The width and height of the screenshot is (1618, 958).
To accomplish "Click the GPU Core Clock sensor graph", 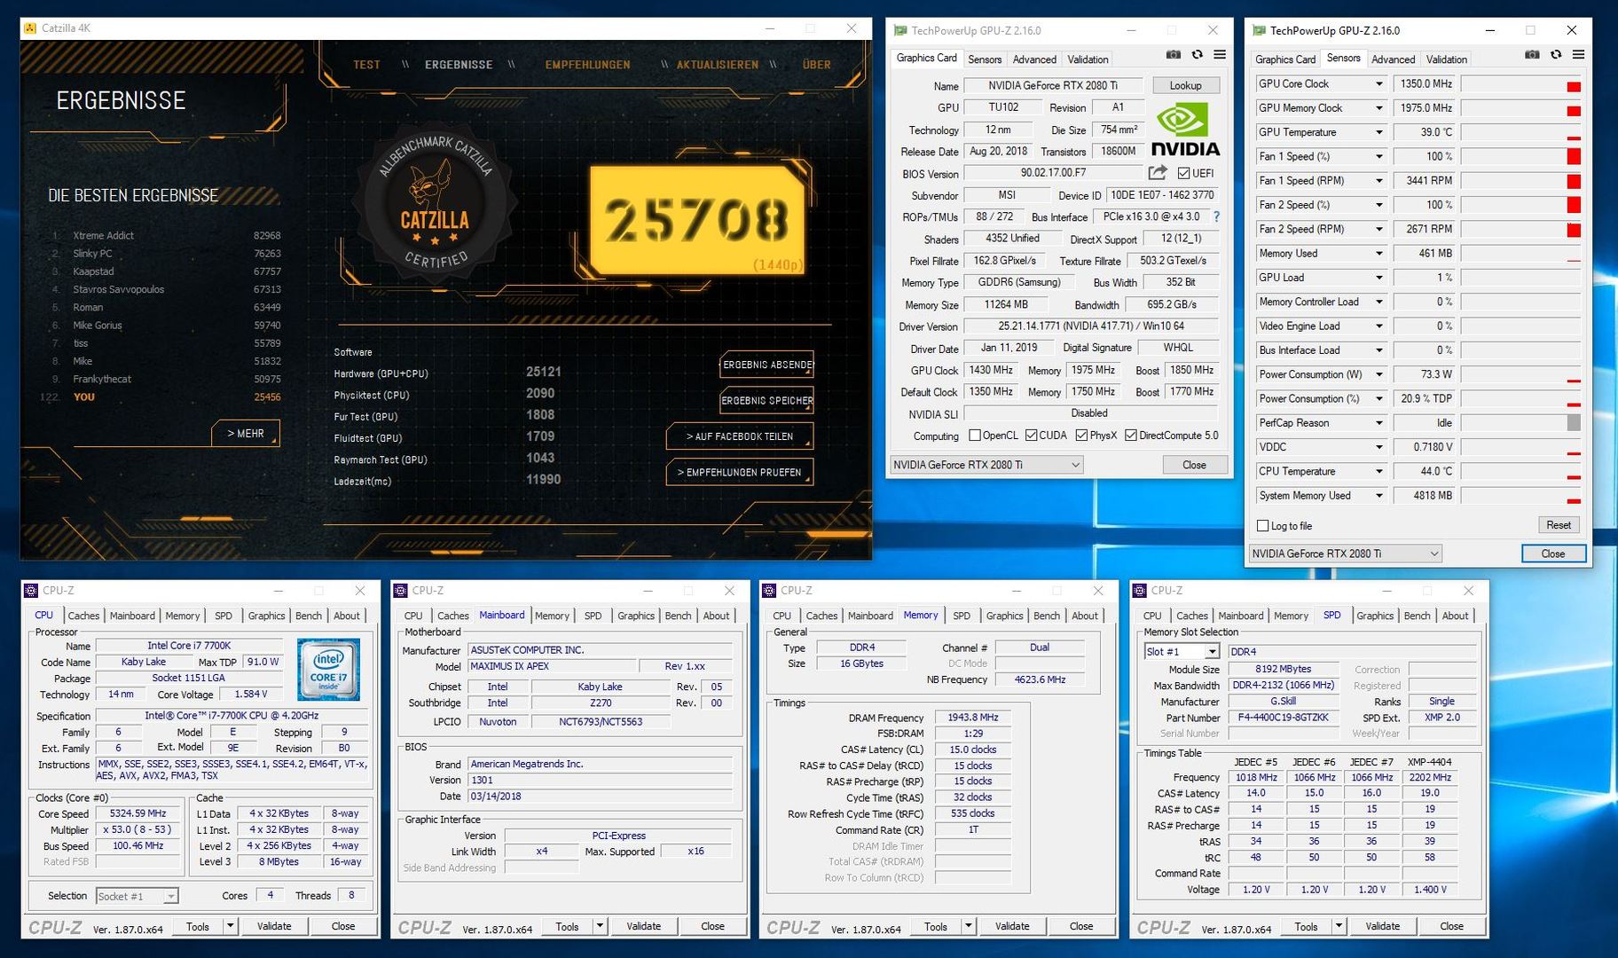I will pos(1520,84).
